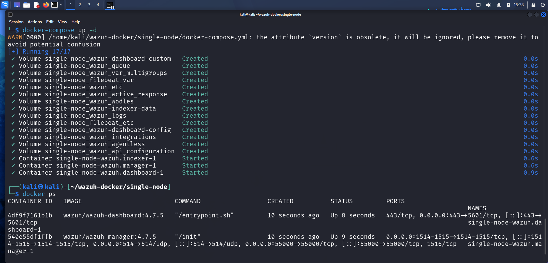Select the grouped terminal taskbar button
The height and width of the screenshot is (263, 548).
coord(110,5)
